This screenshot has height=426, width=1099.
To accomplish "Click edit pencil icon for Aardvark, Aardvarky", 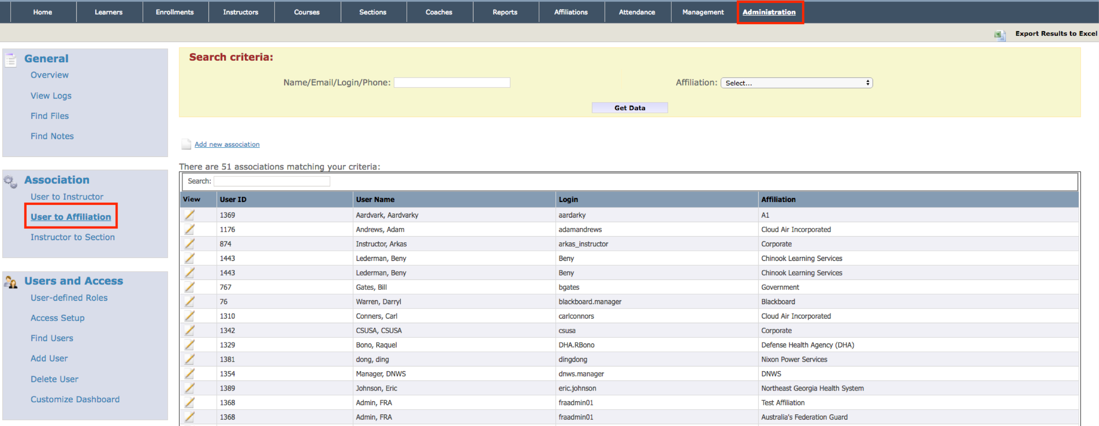I will click(x=190, y=215).
